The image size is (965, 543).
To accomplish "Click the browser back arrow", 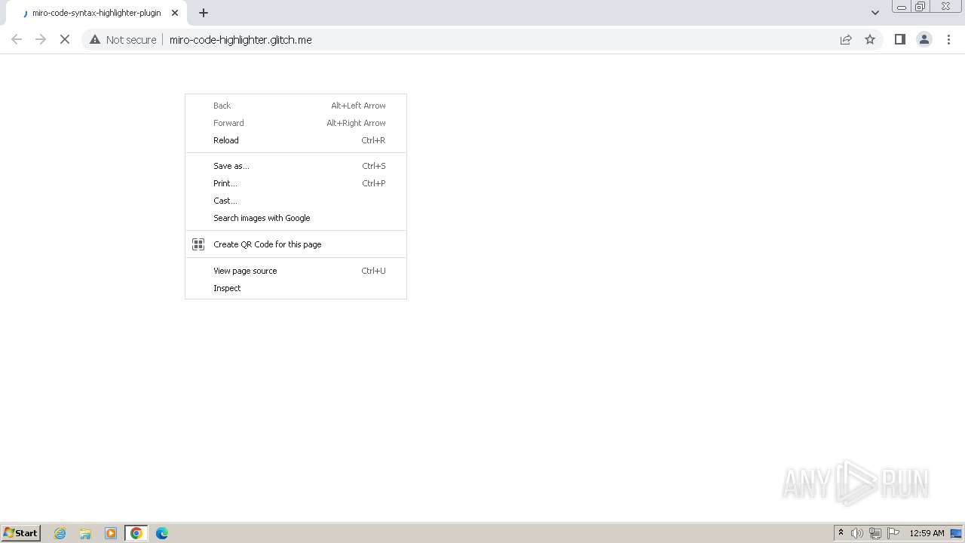I will click(17, 40).
